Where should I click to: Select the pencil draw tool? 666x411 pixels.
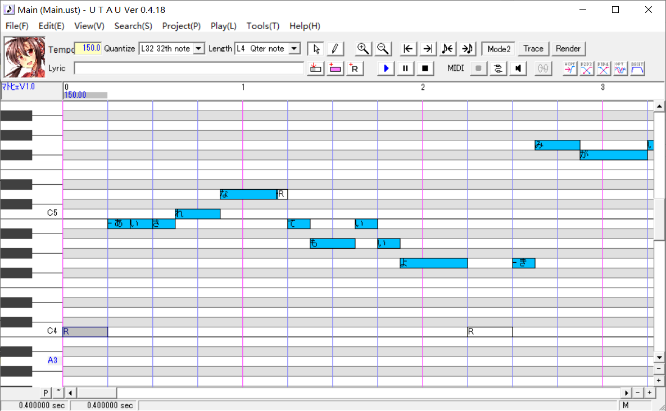(x=334, y=49)
